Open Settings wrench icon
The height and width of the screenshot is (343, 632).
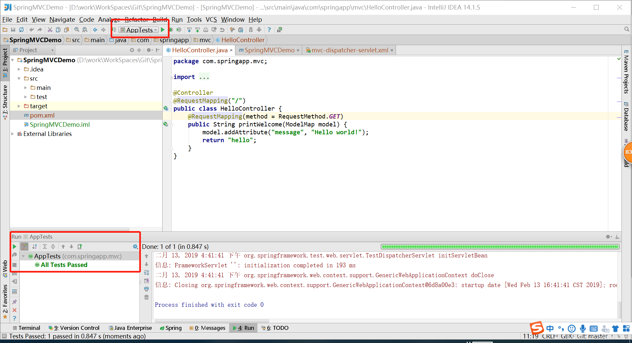[x=232, y=30]
